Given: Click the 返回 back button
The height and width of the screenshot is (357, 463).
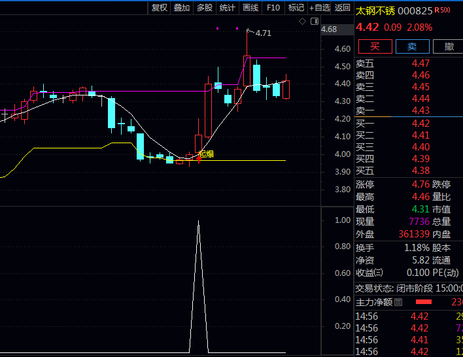Looking at the screenshot, I should (x=342, y=8).
